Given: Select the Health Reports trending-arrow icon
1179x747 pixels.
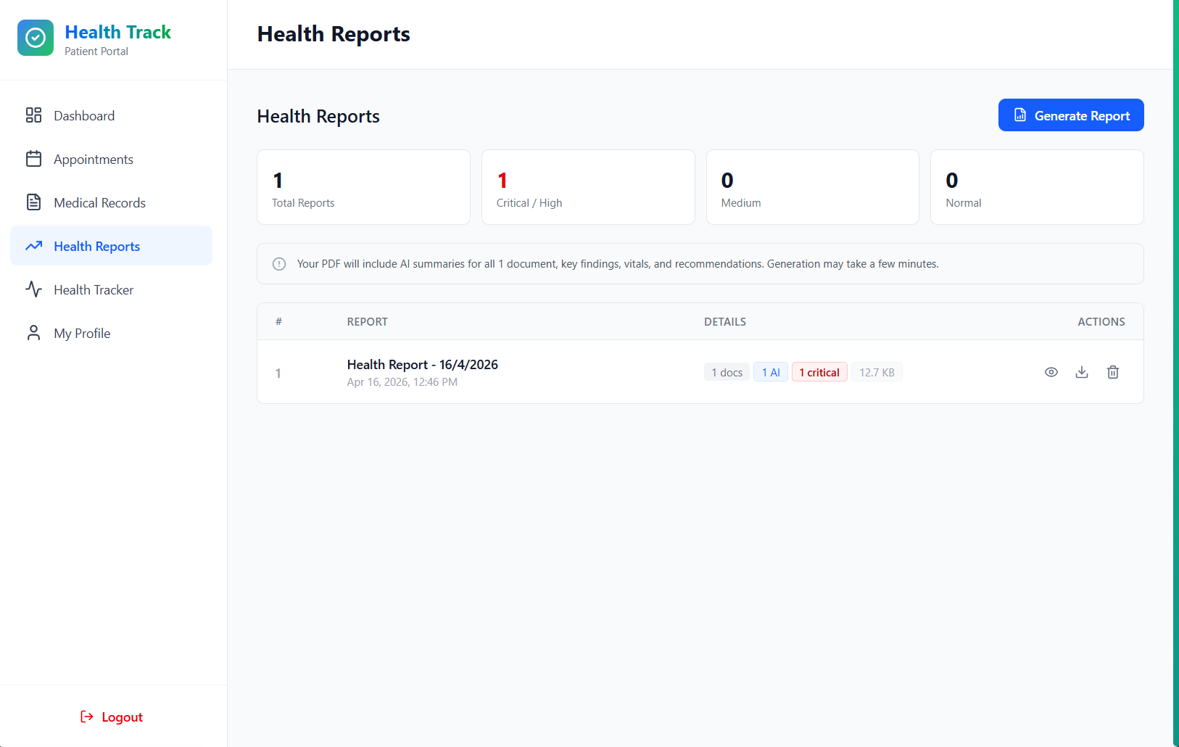Looking at the screenshot, I should 34,246.
